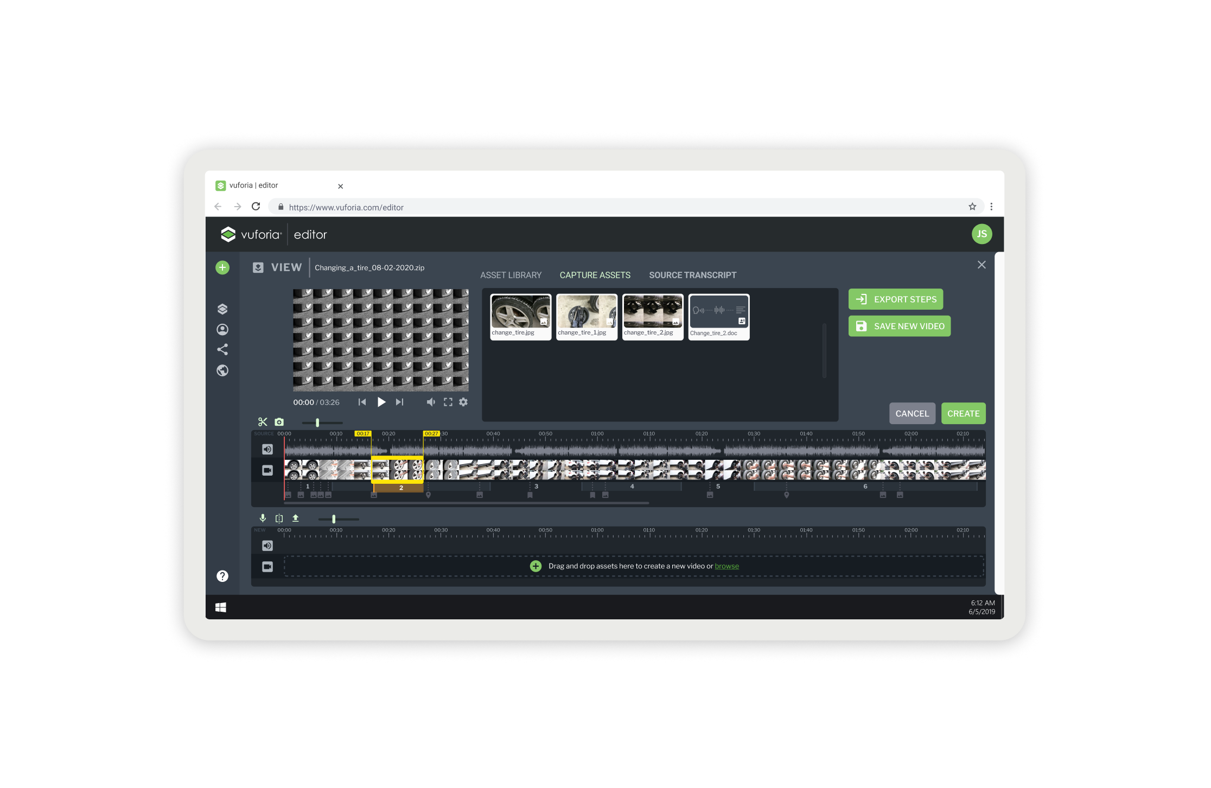
Task: Open the help question mark icon
Action: point(222,576)
